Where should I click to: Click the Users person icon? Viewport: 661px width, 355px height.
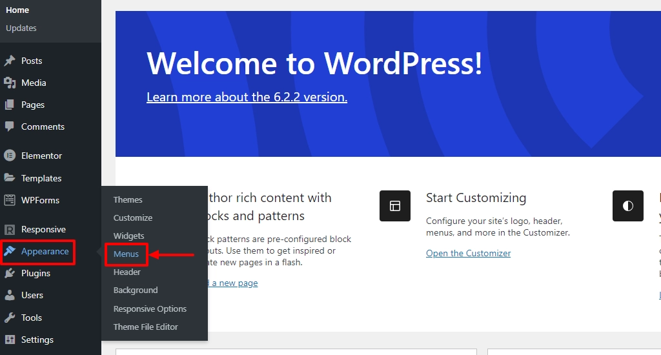[x=10, y=295]
